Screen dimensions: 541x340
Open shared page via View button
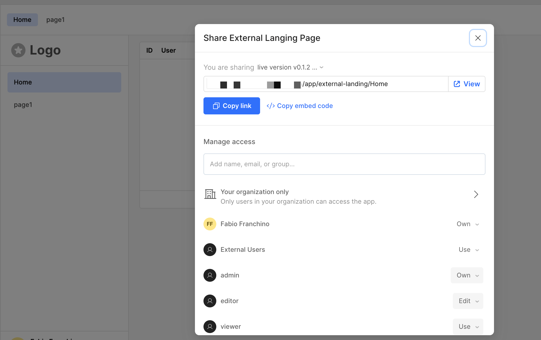[x=467, y=84]
